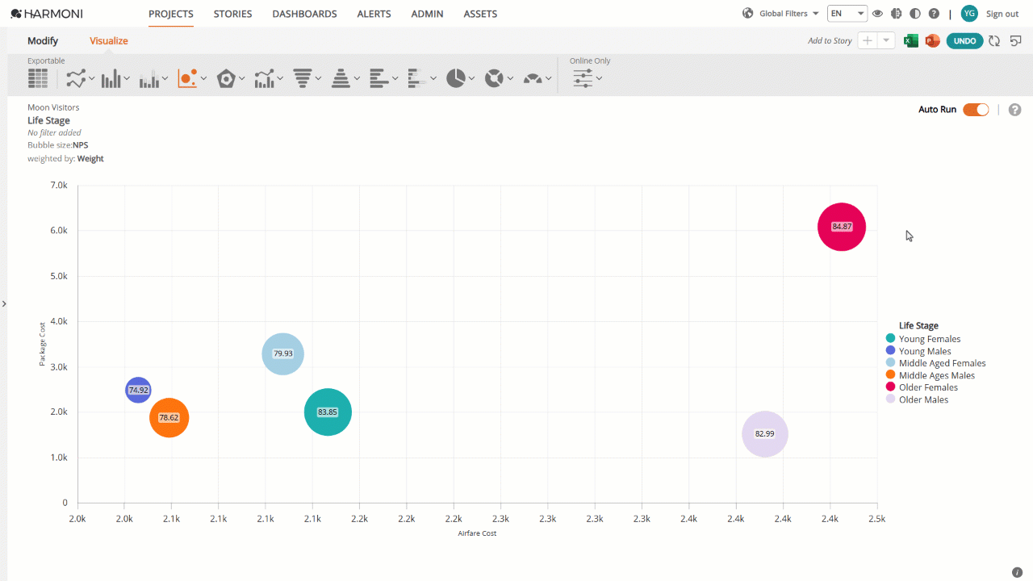Open the EN language dropdown

[847, 14]
